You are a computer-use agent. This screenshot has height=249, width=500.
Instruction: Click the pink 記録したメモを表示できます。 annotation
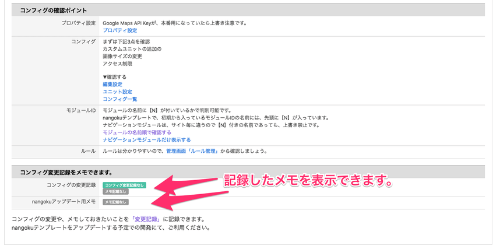tap(308, 181)
